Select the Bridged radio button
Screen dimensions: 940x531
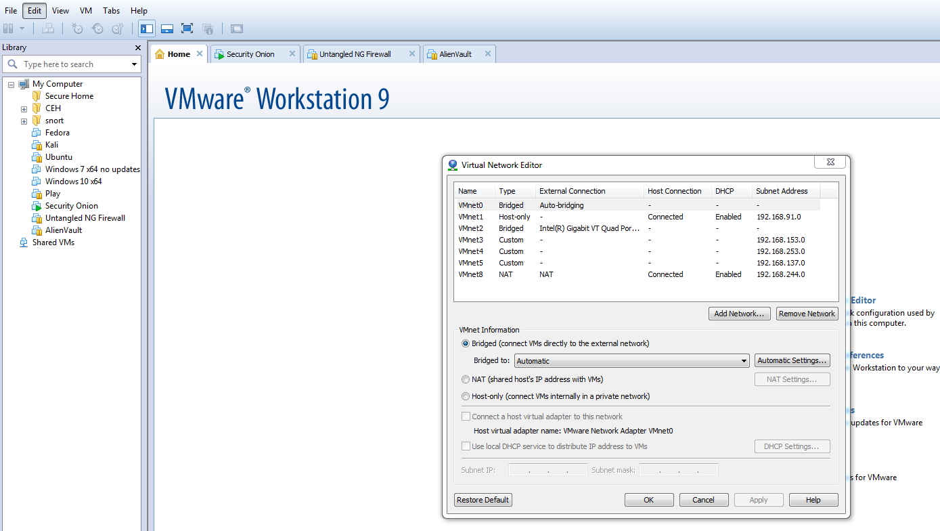coord(466,343)
